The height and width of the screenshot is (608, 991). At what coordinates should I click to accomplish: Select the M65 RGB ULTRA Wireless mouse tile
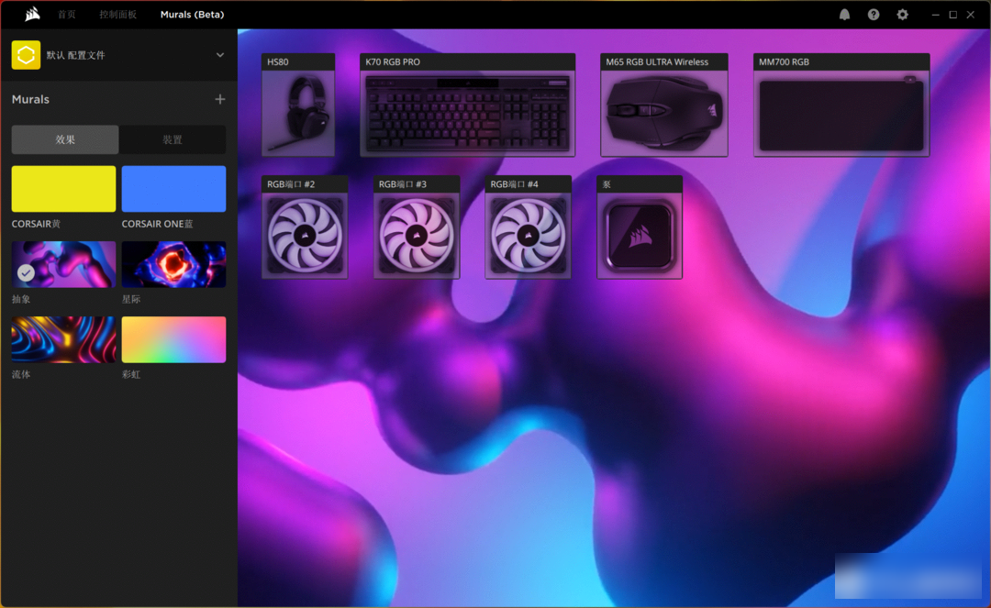click(x=664, y=105)
